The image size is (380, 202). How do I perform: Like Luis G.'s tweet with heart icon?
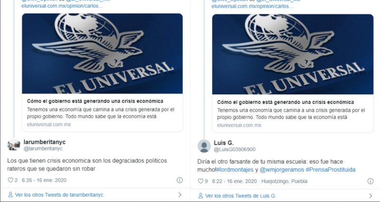click(200, 181)
